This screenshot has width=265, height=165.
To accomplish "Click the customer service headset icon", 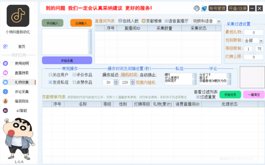I will tap(197, 8).
